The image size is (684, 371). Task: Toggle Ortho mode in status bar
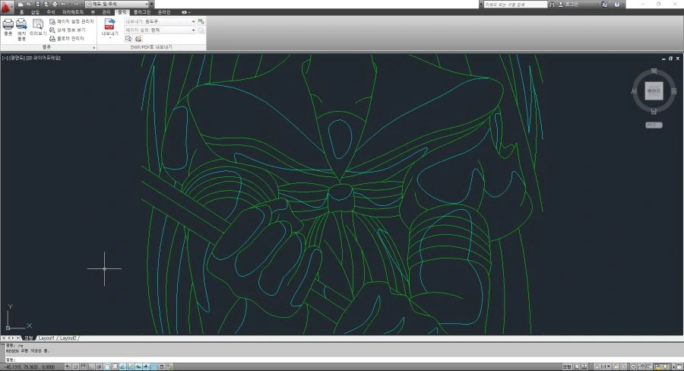[90, 367]
